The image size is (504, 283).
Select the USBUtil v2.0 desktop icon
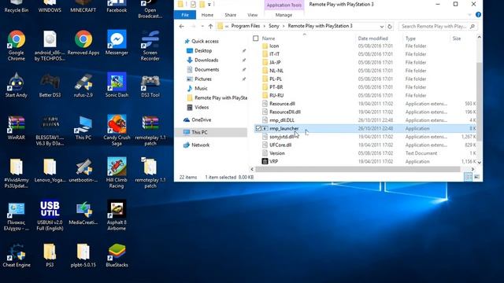[x=50, y=215]
